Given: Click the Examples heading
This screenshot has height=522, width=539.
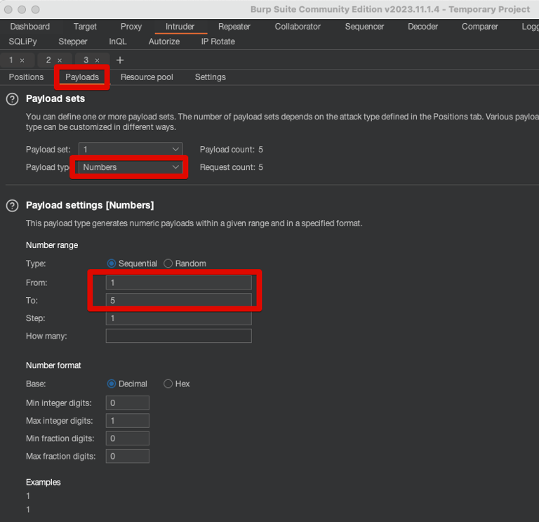Looking at the screenshot, I should pos(44,483).
